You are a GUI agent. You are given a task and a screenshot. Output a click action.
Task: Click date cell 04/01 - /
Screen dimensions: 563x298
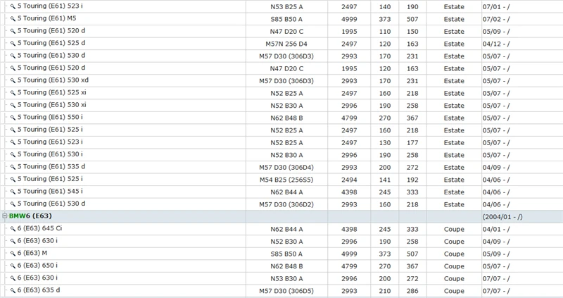496,230
